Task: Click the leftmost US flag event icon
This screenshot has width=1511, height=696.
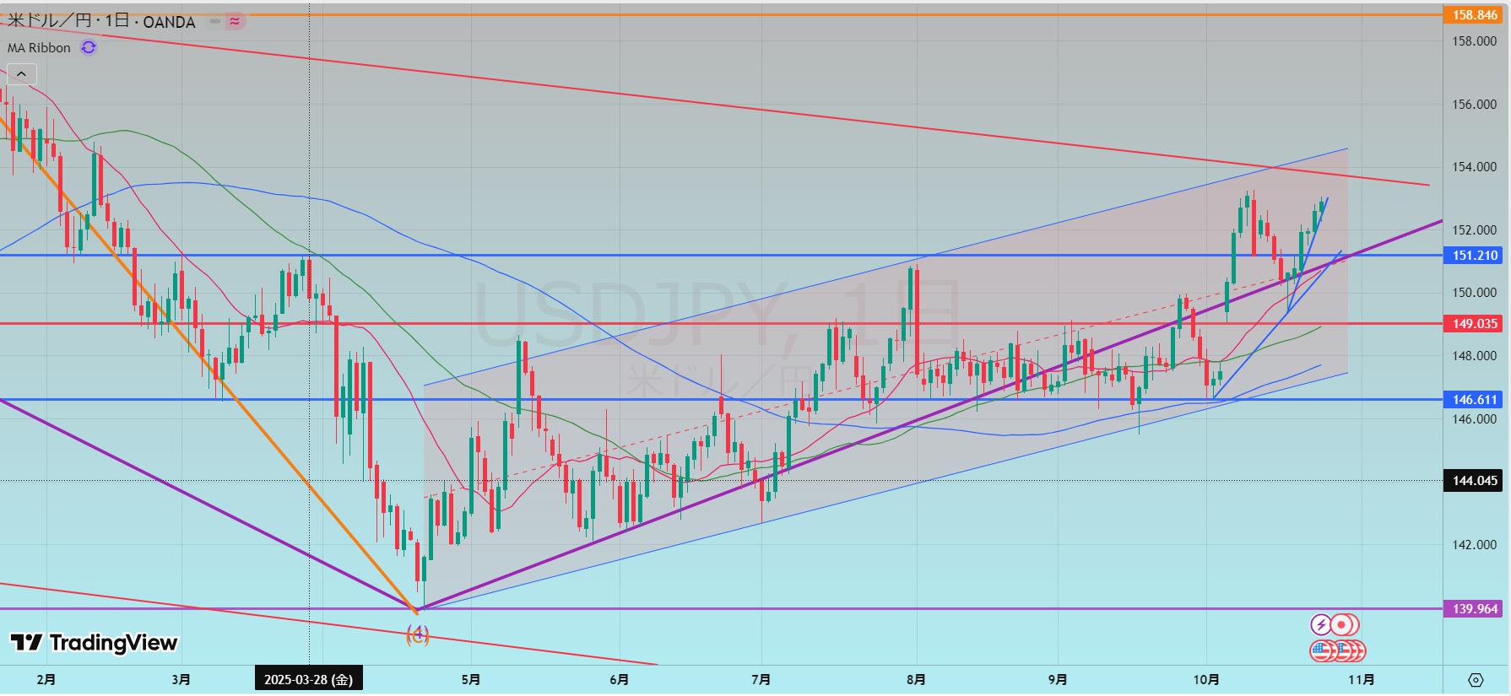Action: pyautogui.click(x=1322, y=650)
